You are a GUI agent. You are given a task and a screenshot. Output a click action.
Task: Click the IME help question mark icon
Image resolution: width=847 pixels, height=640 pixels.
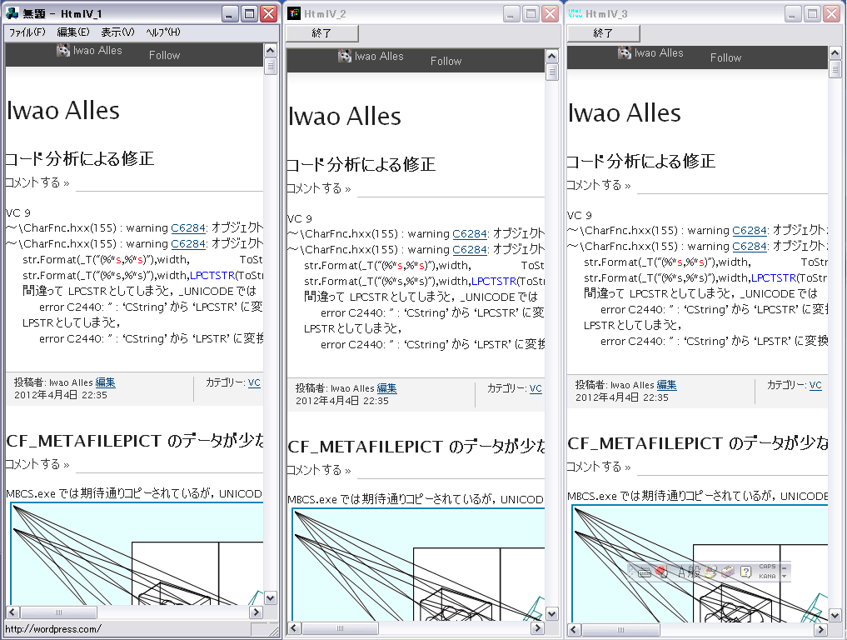(x=746, y=572)
